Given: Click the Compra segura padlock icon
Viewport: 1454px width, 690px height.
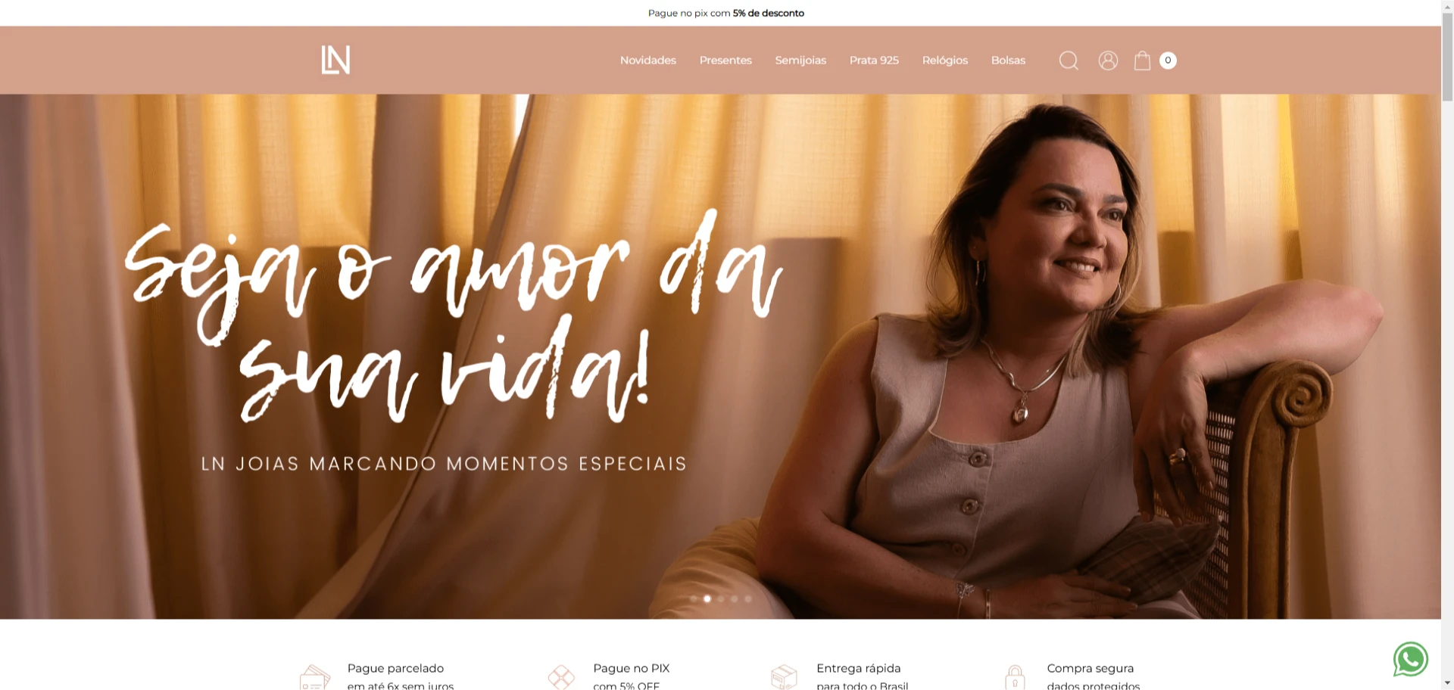Looking at the screenshot, I should click(1015, 677).
